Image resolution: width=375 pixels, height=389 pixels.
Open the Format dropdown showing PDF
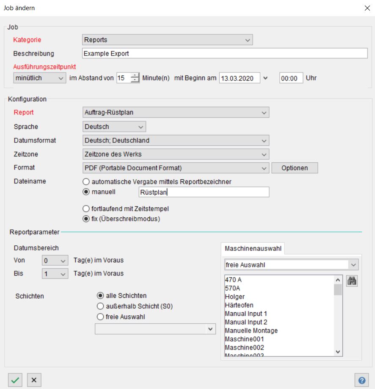(176, 168)
